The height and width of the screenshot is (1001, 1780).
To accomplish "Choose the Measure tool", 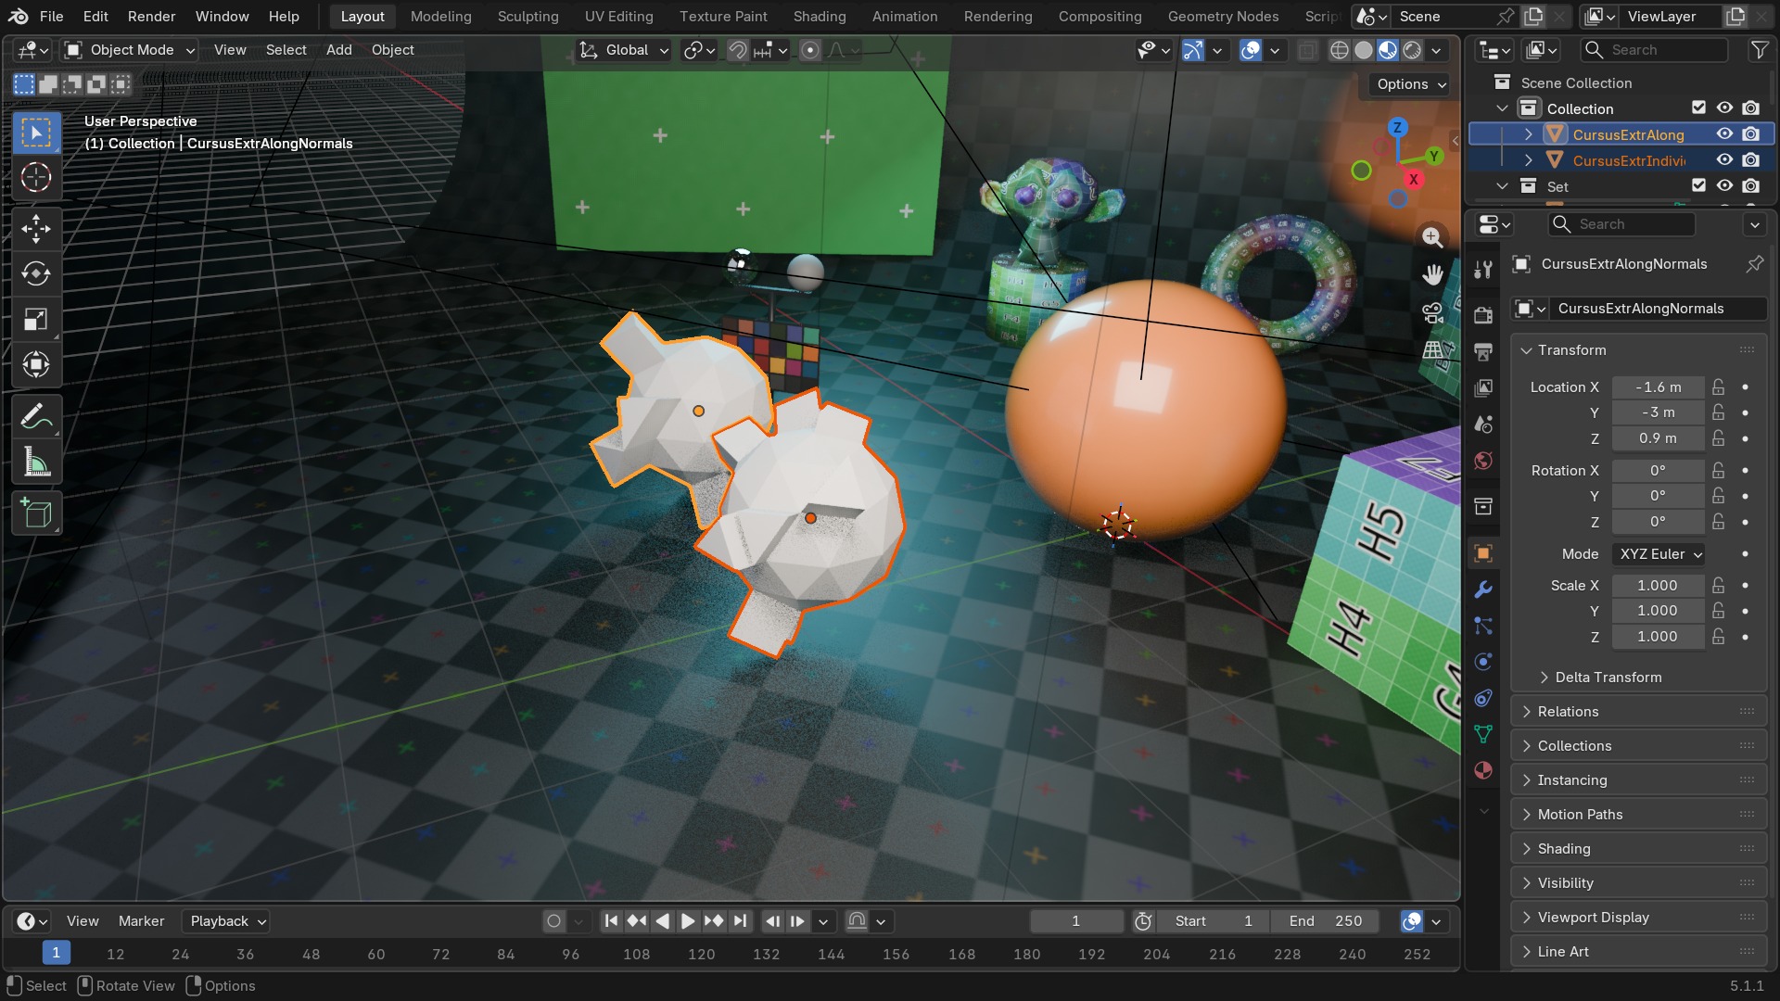I will pos(36,462).
